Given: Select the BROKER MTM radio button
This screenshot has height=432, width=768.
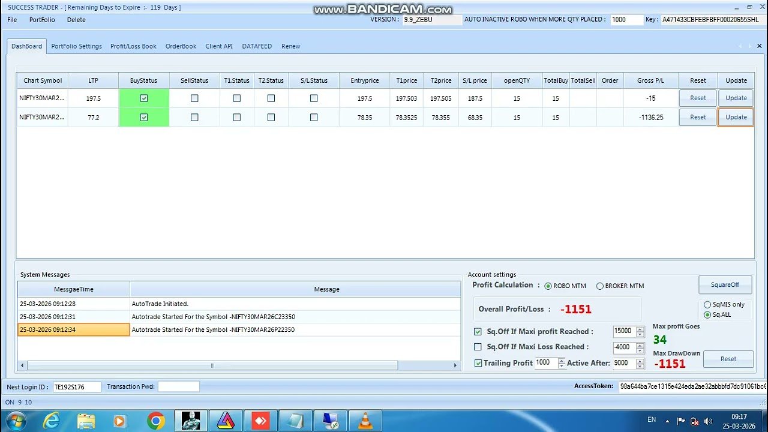Looking at the screenshot, I should coord(600,286).
